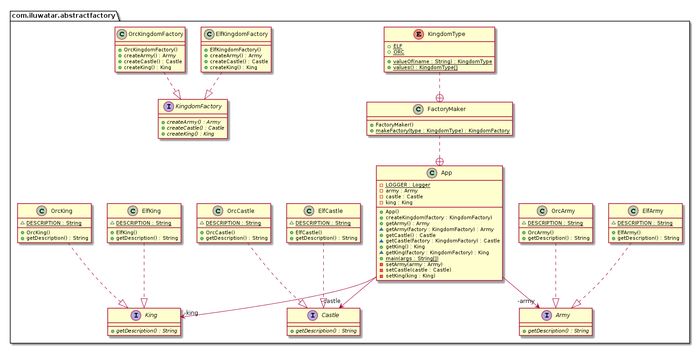Click the castle : Castle field in App

click(404, 197)
